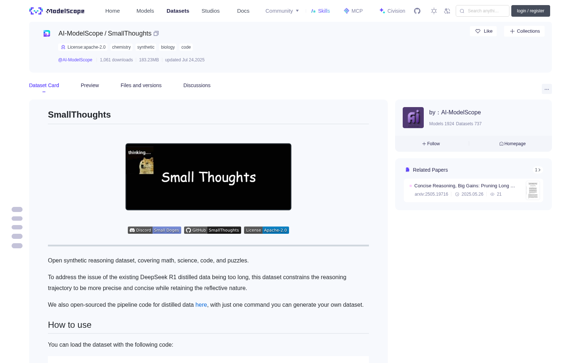
Task: Open Models navigation item
Action: click(x=145, y=11)
